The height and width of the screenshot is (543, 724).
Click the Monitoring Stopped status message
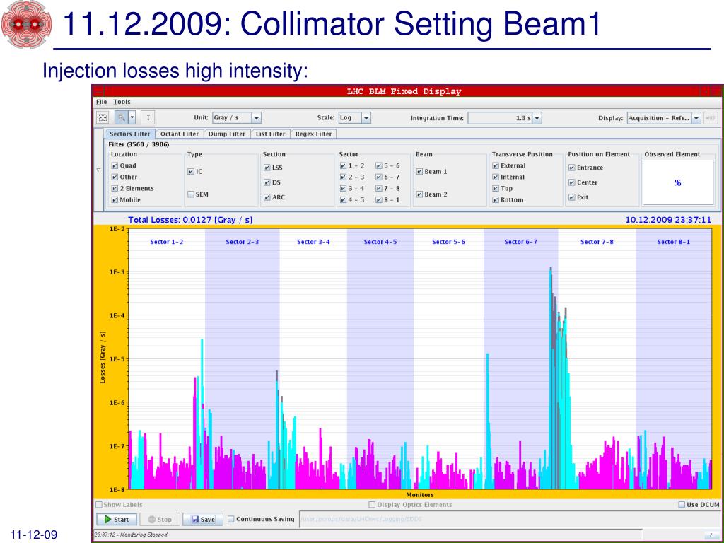click(x=132, y=535)
